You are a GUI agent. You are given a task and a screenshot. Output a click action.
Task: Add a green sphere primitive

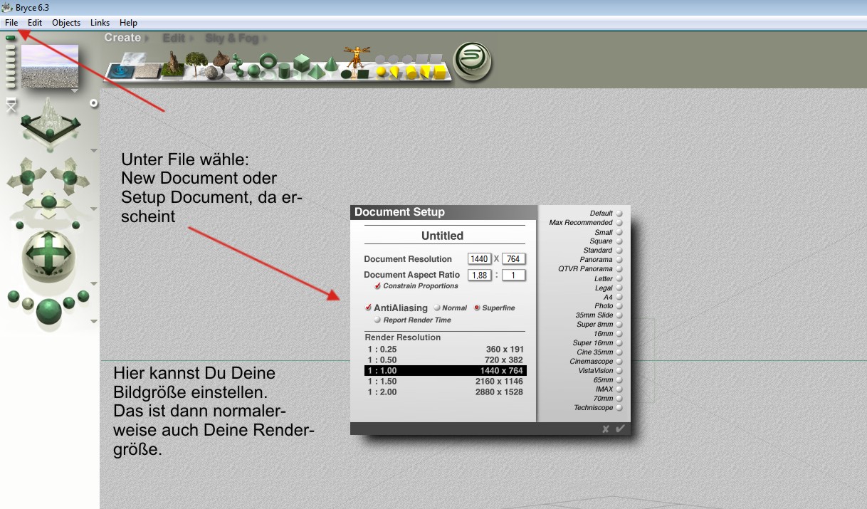[253, 70]
